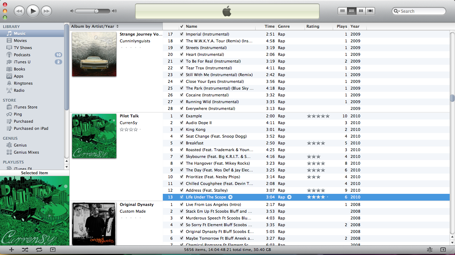Sort tracks by the Time column
This screenshot has height=255, width=455.
(266, 26)
